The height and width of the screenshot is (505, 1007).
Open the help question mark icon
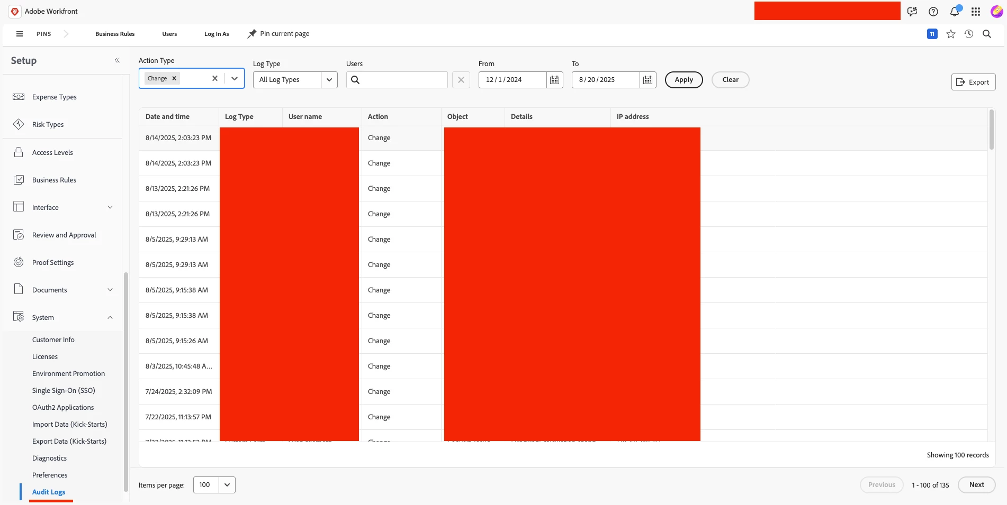point(933,12)
